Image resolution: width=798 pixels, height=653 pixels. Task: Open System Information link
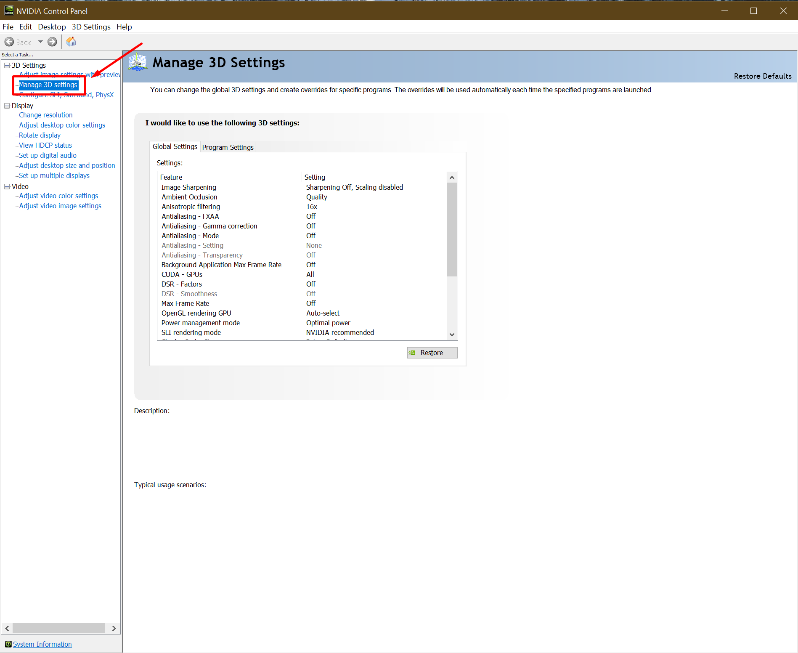pyautogui.click(x=42, y=644)
